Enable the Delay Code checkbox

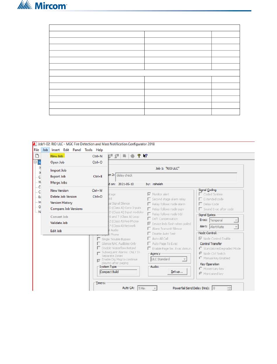(200, 204)
